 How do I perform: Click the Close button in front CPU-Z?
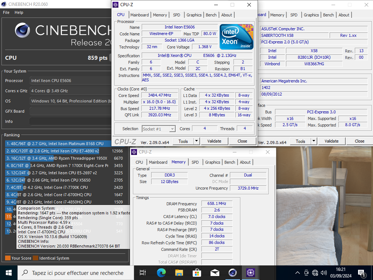242,141
